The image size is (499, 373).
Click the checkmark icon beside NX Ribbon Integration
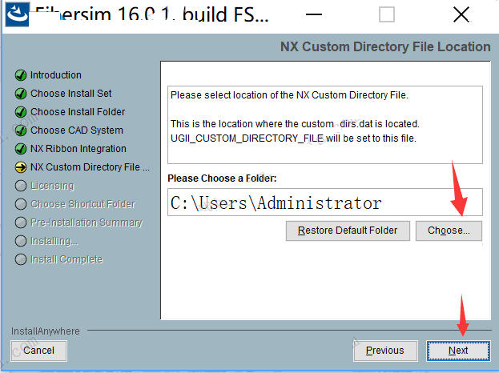pyautogui.click(x=21, y=149)
